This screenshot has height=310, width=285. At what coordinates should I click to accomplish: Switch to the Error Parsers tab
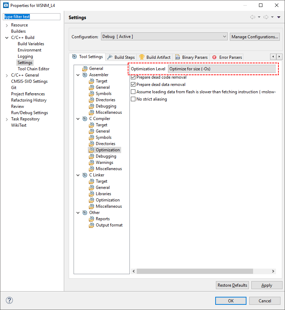[x=227, y=57]
